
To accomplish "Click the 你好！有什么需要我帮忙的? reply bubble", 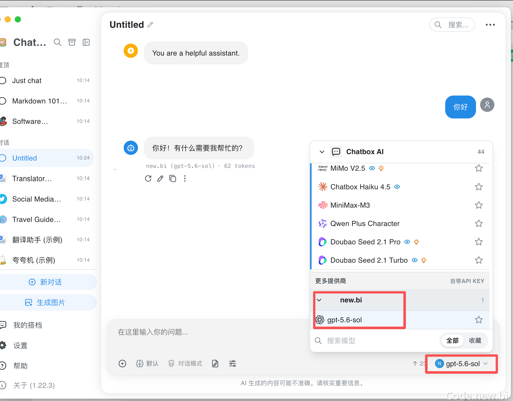I will (199, 148).
